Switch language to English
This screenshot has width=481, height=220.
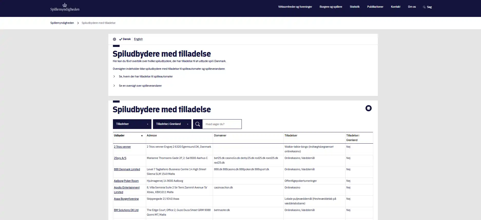(x=138, y=39)
